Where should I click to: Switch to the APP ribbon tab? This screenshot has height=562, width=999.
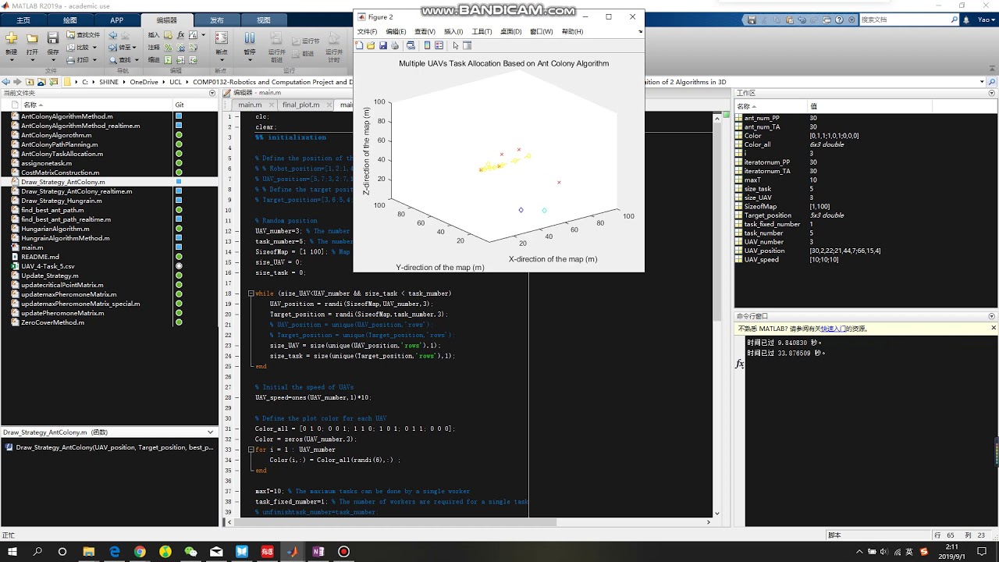click(x=116, y=20)
